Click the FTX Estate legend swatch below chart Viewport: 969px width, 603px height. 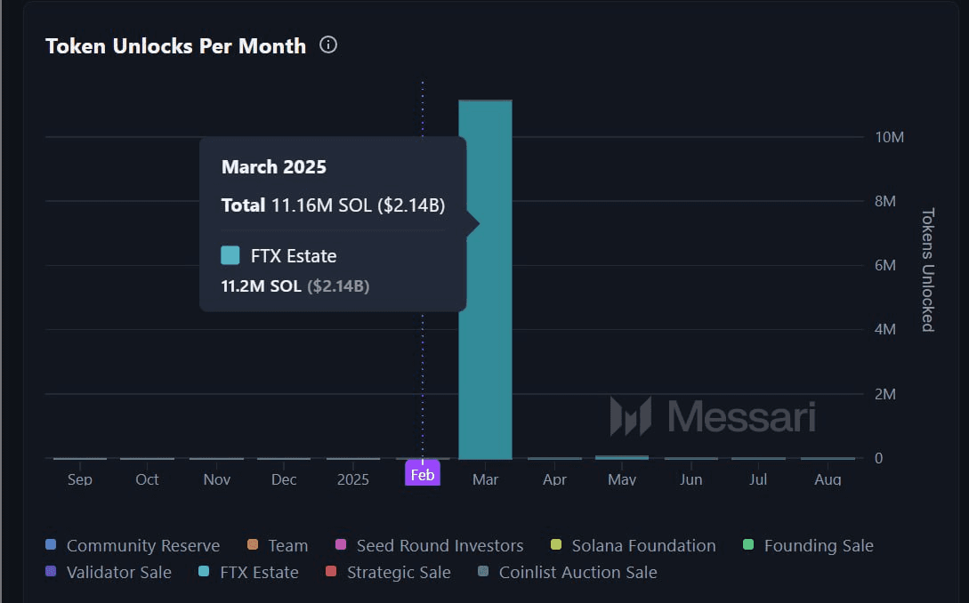[204, 571]
